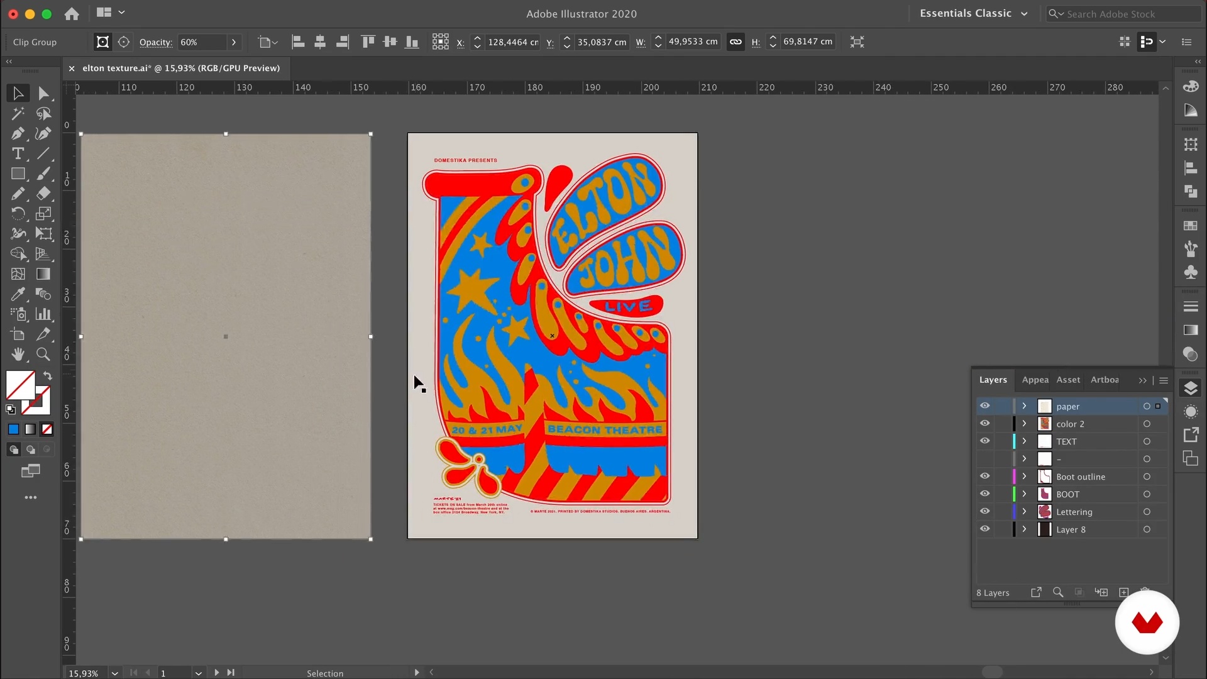Open artboard number dropdown
This screenshot has height=679, width=1207.
pos(198,673)
